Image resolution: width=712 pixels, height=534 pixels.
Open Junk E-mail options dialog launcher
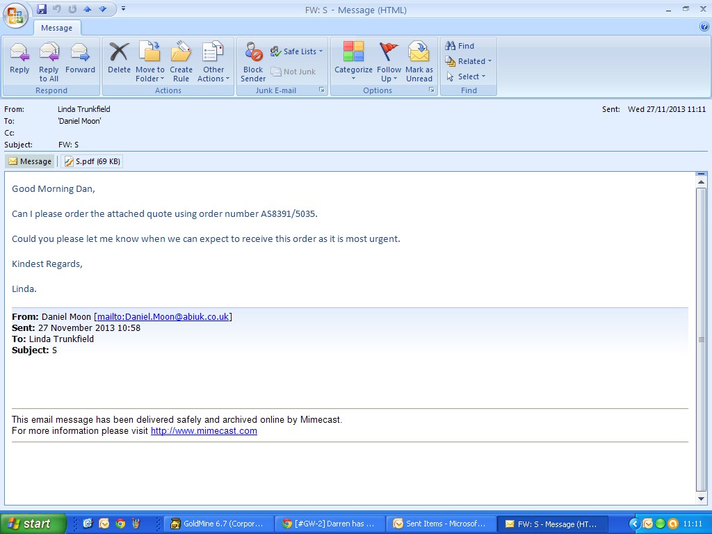coord(321,90)
